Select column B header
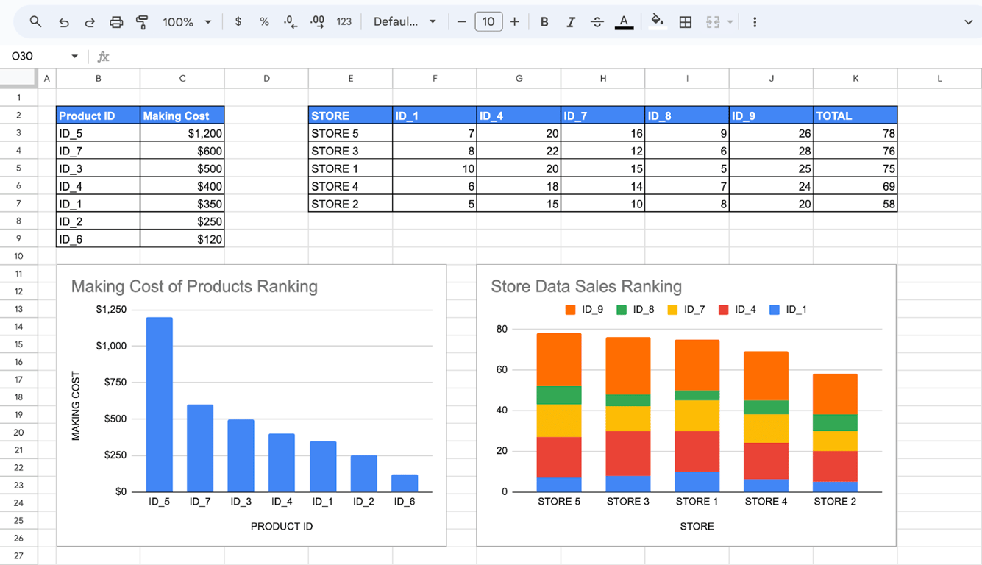Screen dimensions: 982x565 [x=98, y=78]
